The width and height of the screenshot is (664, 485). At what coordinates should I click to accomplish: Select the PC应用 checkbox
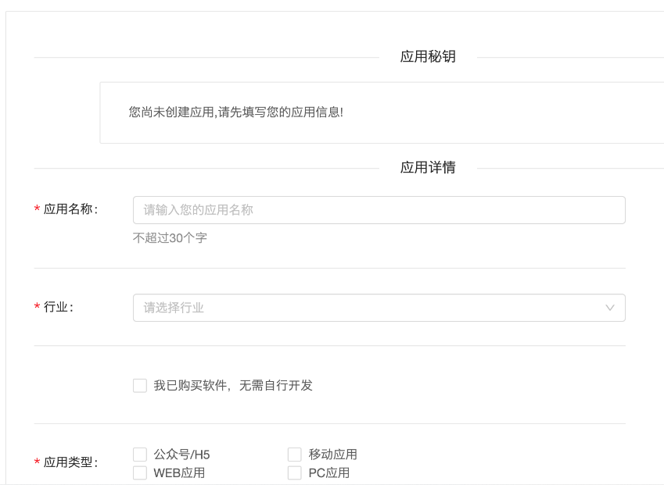click(x=295, y=473)
